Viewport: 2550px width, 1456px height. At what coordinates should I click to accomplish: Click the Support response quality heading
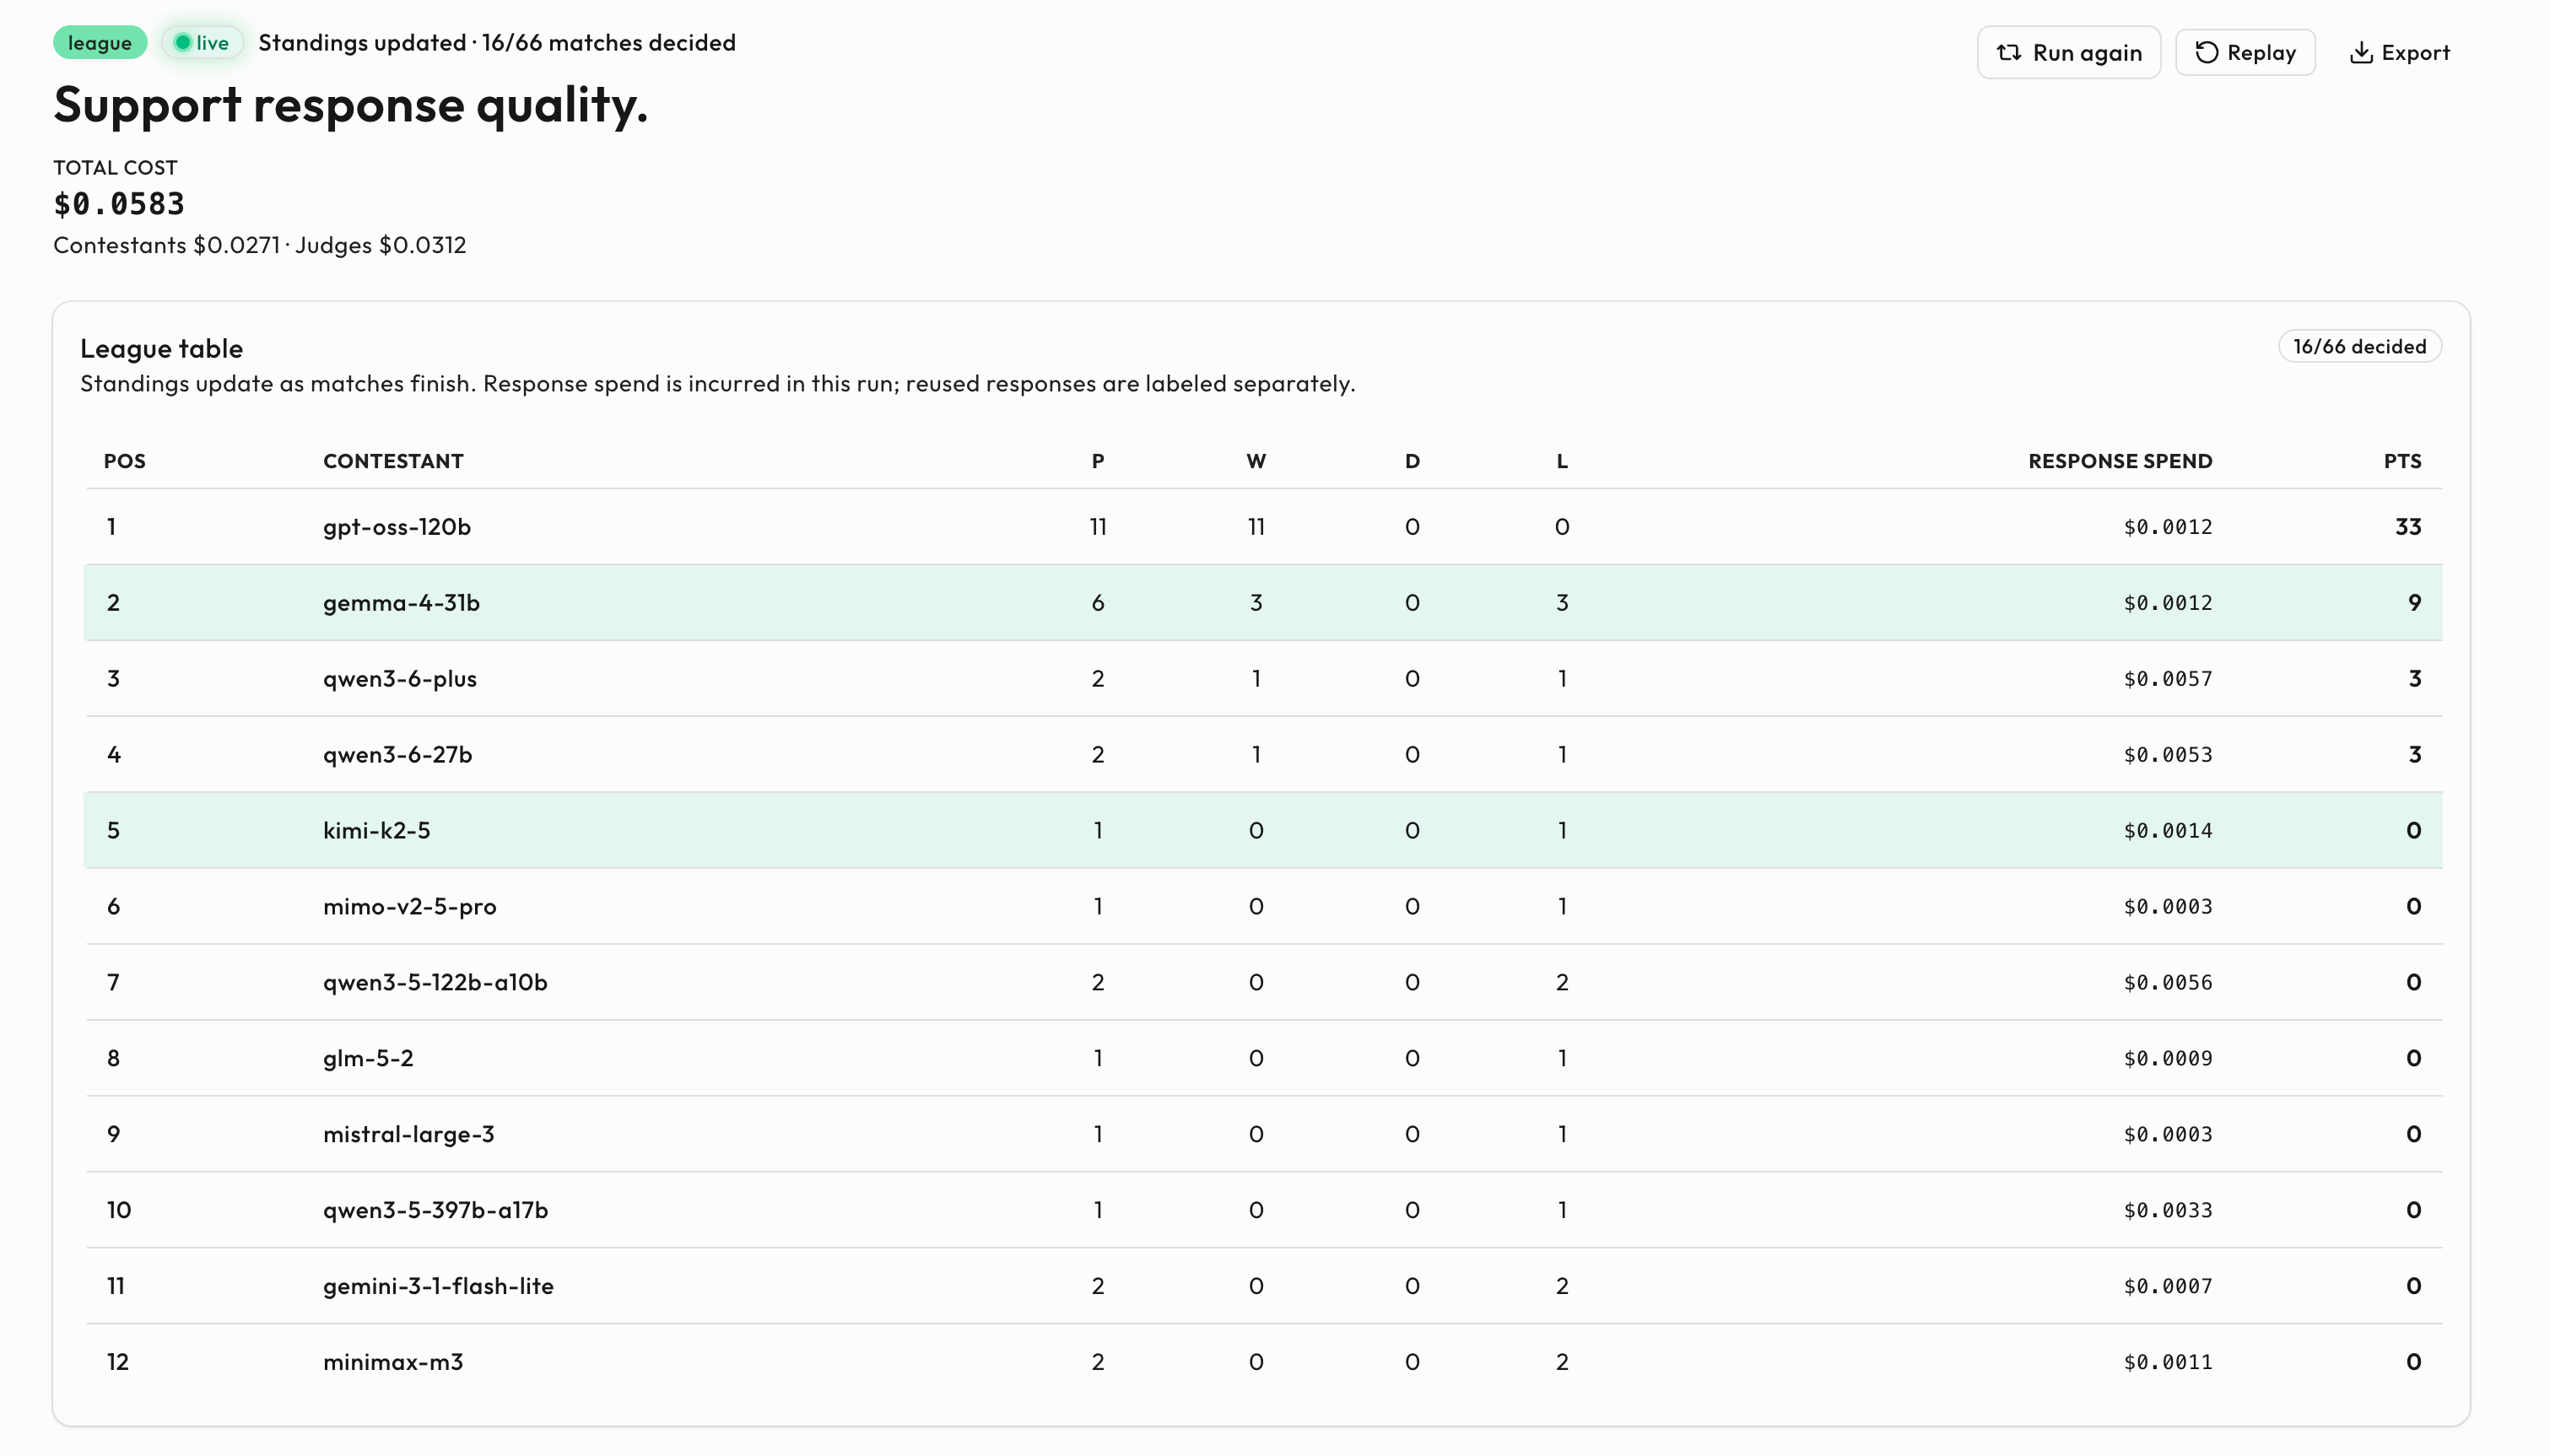point(351,104)
